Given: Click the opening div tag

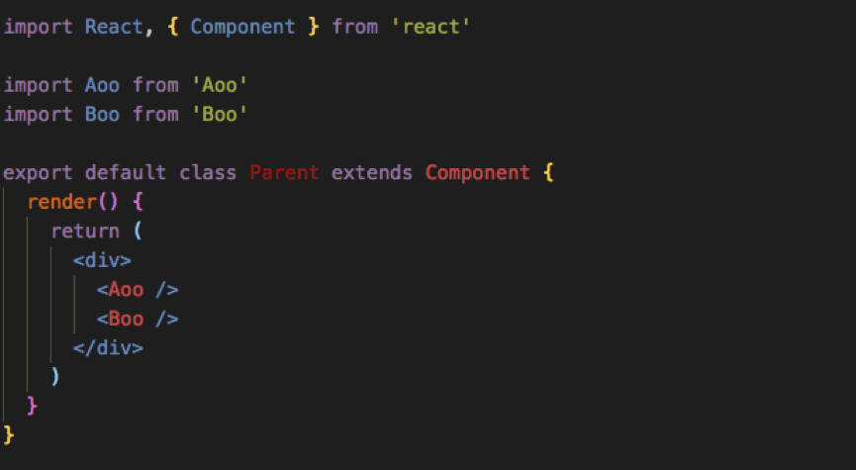Looking at the screenshot, I should [102, 261].
